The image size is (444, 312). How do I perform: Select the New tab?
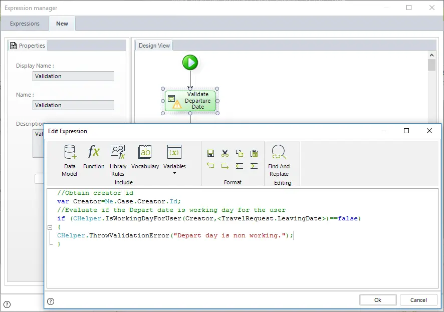tap(62, 24)
